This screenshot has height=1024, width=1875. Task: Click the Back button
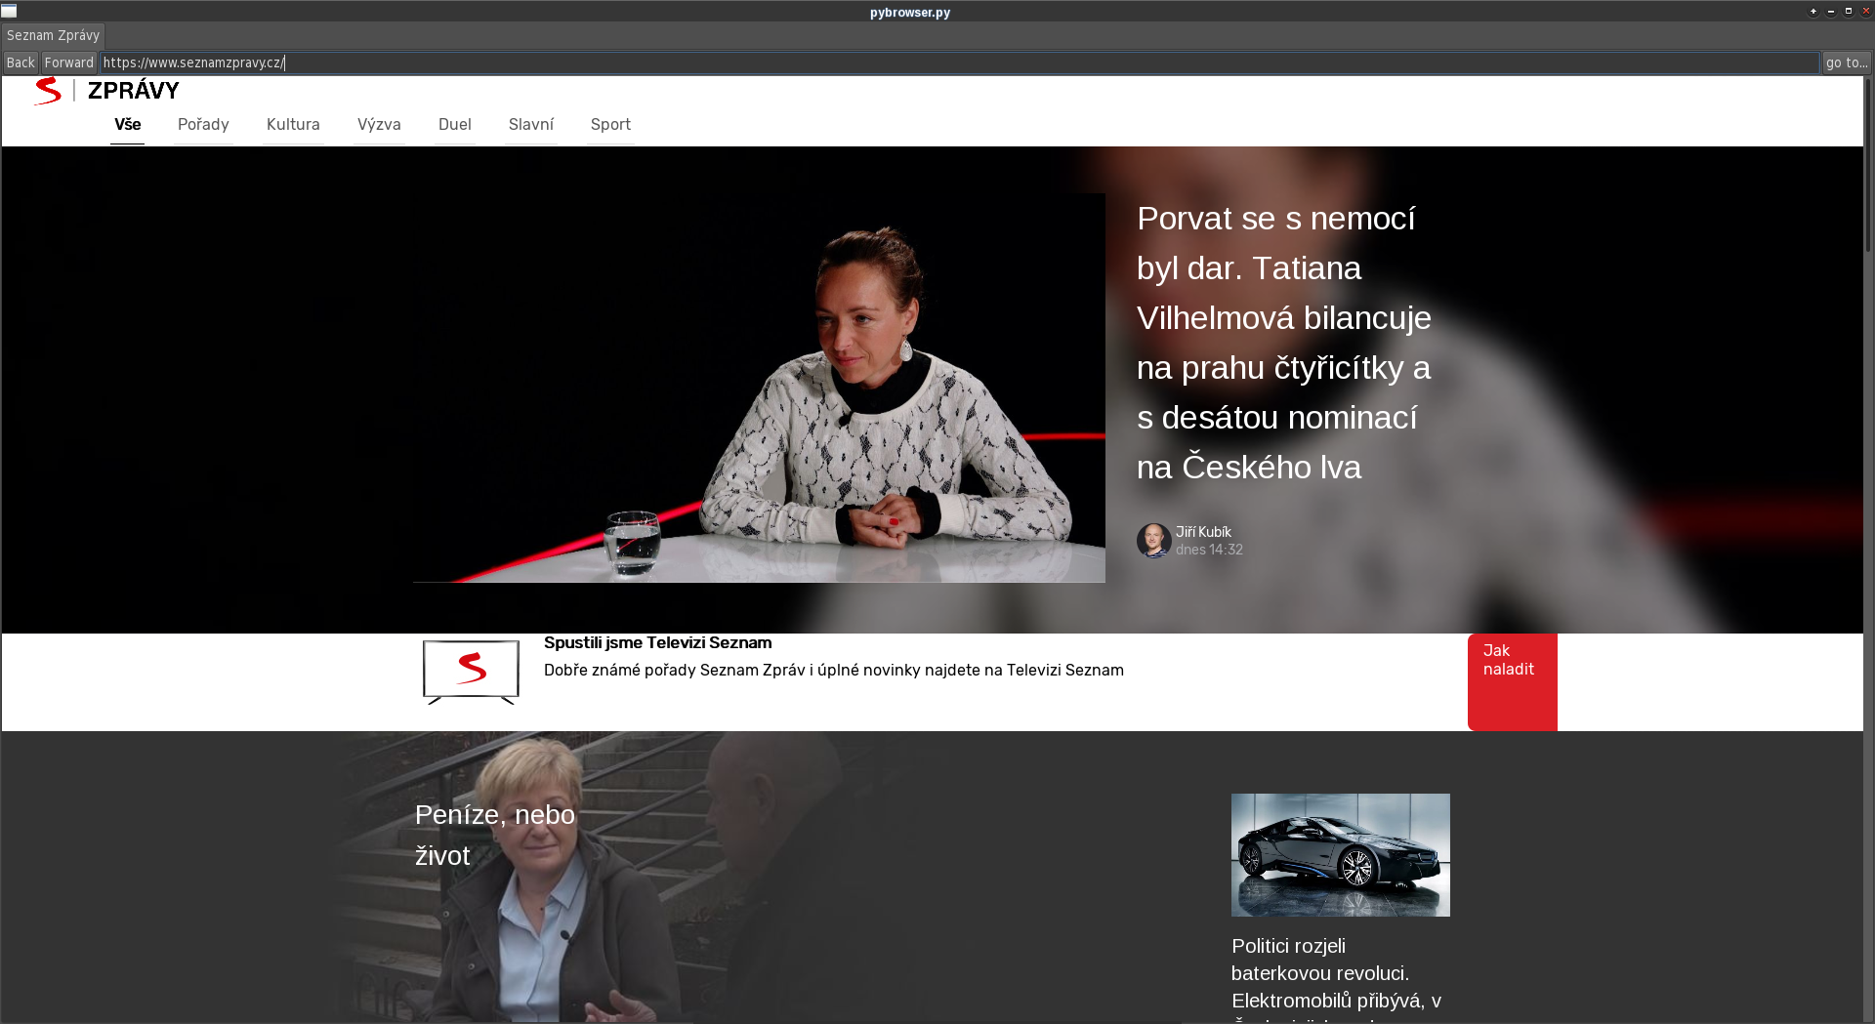[x=21, y=62]
